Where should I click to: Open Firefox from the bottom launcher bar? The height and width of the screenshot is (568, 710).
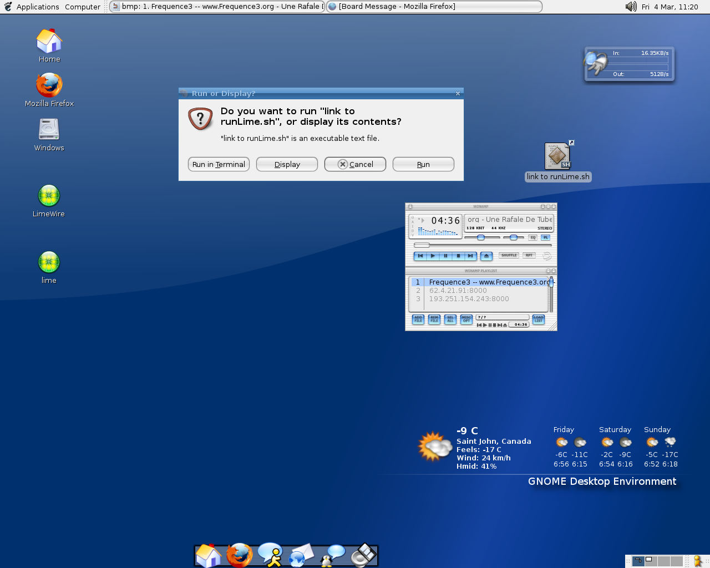point(239,554)
